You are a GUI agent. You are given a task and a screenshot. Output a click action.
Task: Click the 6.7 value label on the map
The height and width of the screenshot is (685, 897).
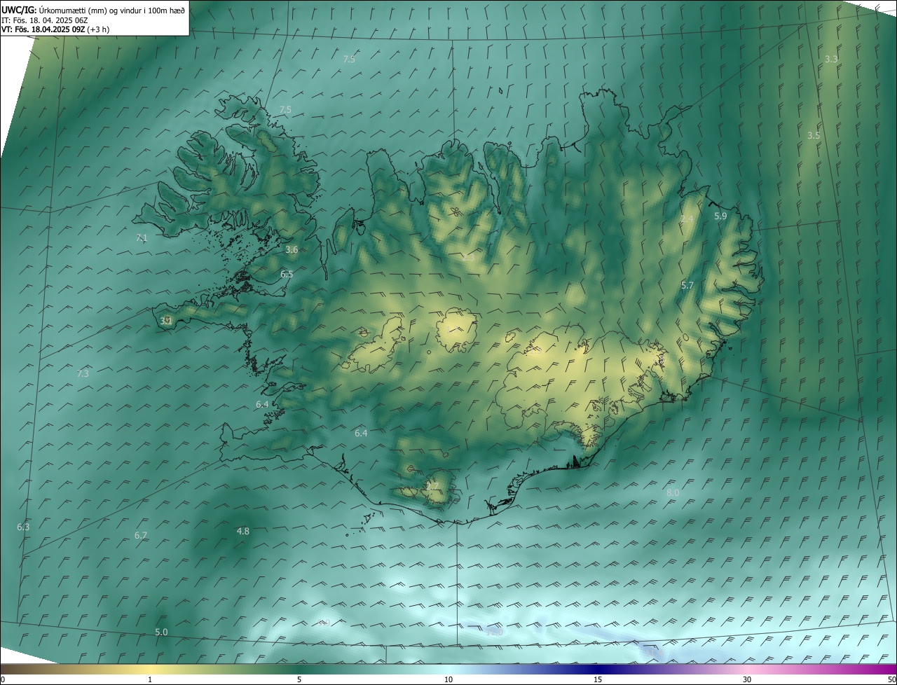141,536
